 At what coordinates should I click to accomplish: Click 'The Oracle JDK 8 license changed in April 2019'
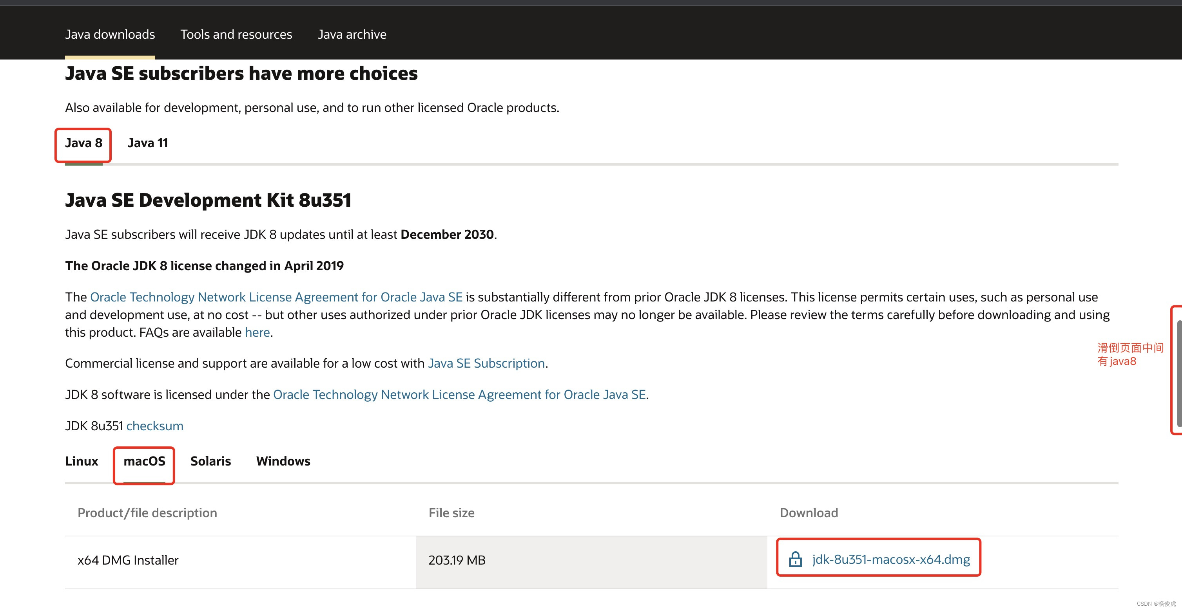[204, 266]
